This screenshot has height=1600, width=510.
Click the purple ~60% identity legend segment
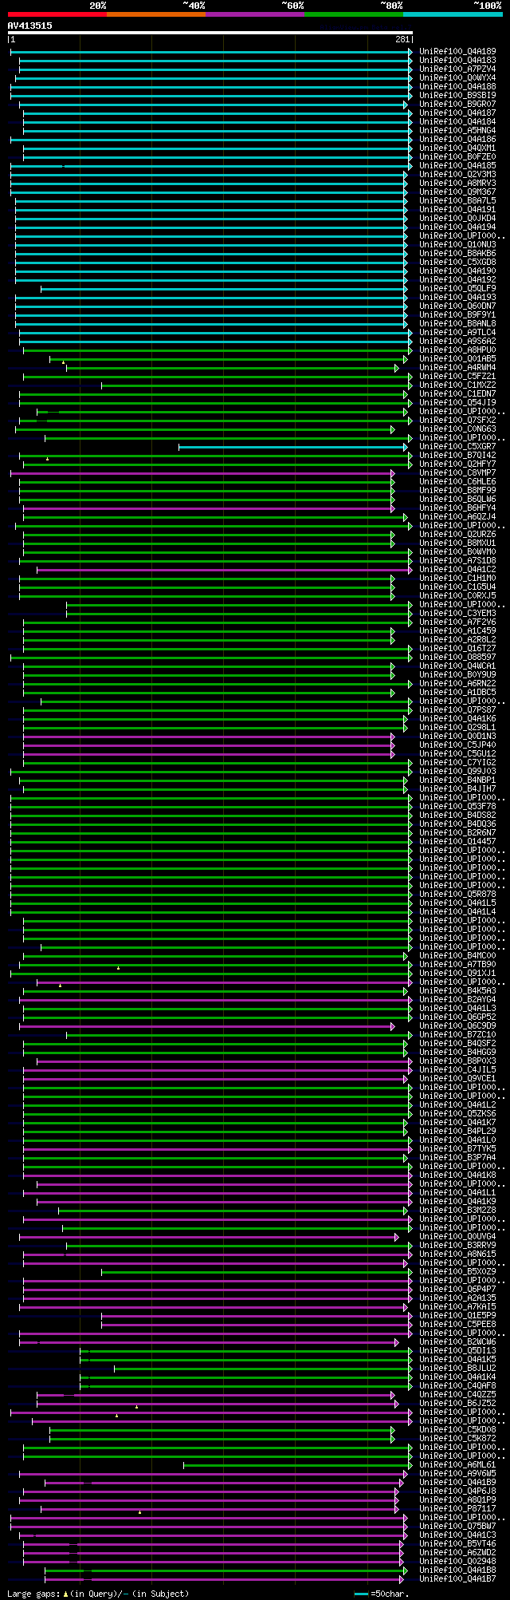point(255,14)
